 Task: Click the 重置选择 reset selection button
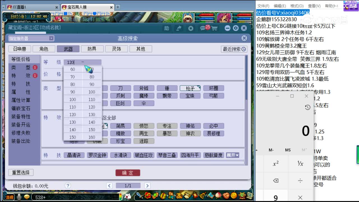pos(20,172)
